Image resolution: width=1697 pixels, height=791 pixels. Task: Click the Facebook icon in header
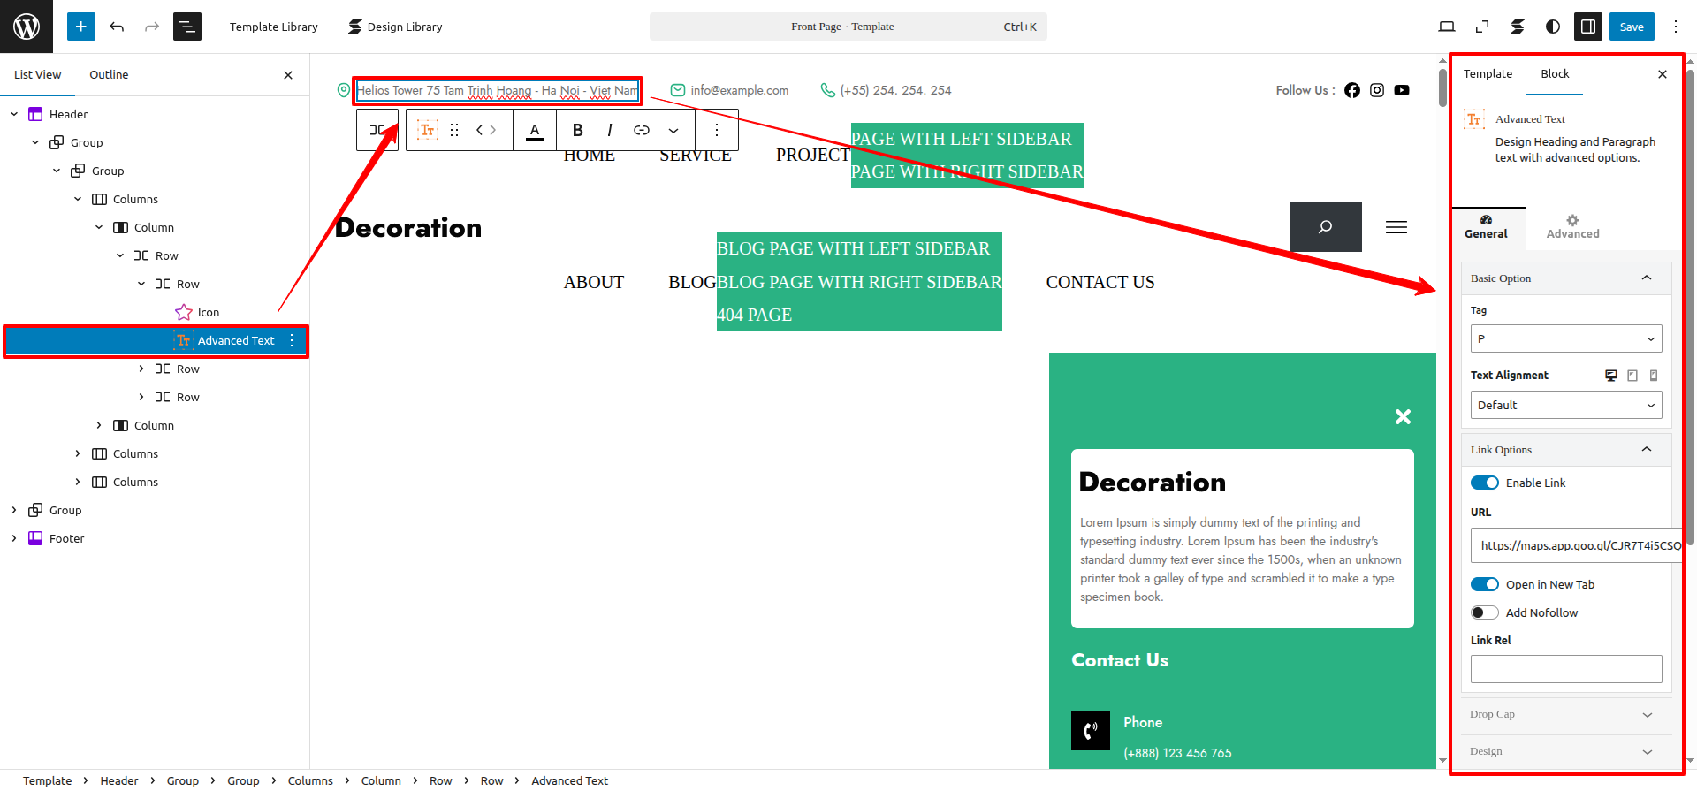1352,90
